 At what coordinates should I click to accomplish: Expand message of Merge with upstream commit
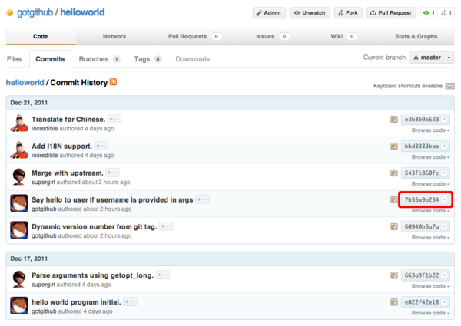pyautogui.click(x=112, y=173)
